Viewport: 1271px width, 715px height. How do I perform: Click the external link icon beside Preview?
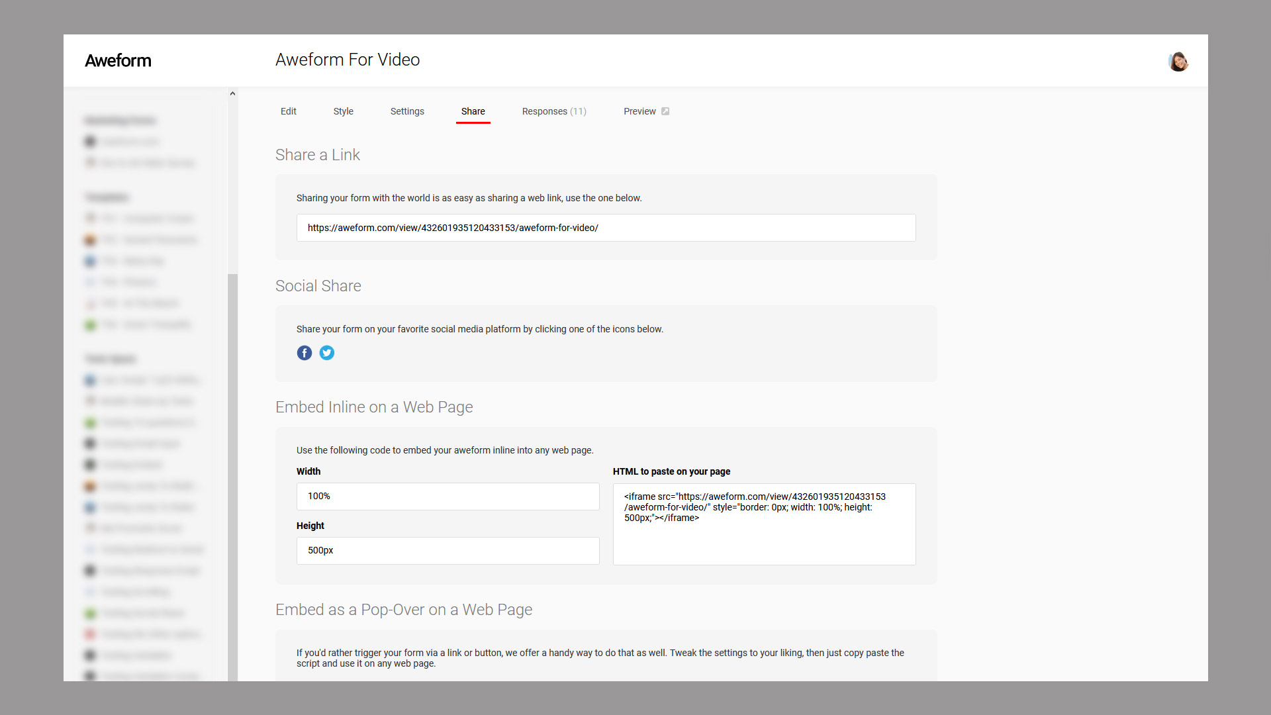(x=665, y=111)
